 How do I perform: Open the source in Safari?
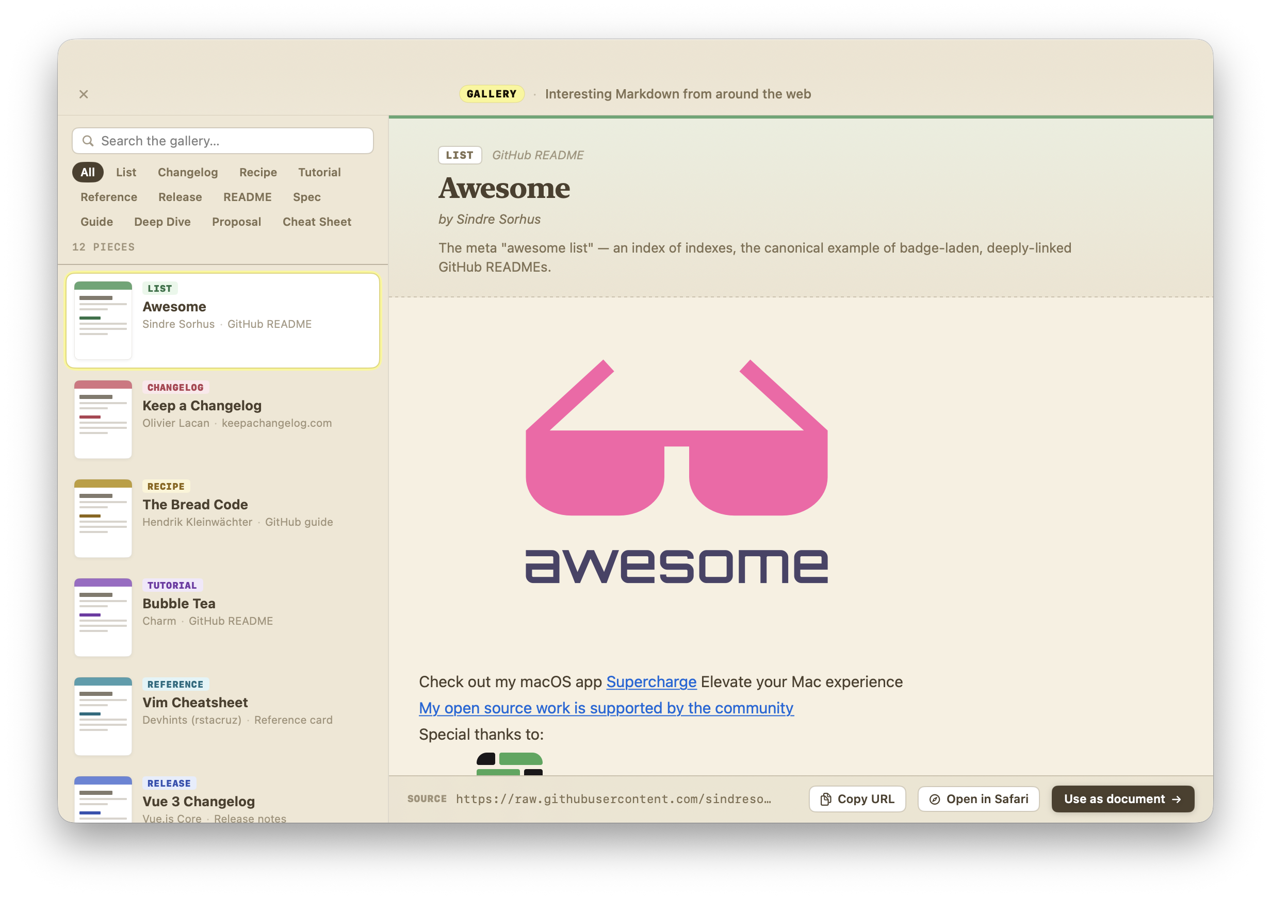point(978,799)
